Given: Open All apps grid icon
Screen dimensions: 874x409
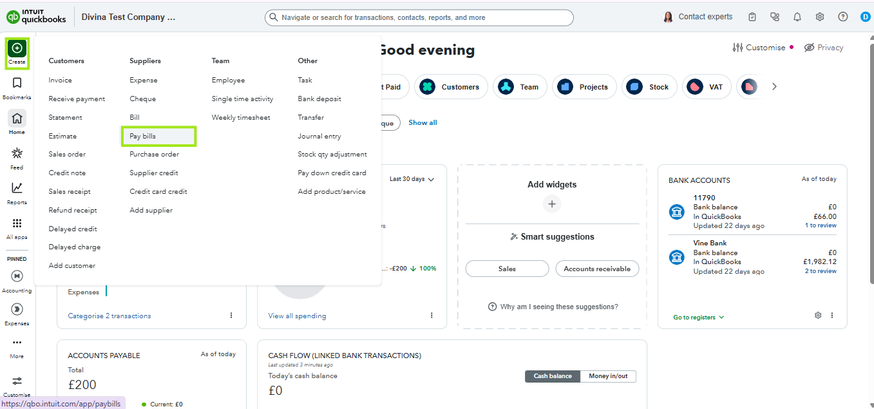Looking at the screenshot, I should (x=17, y=224).
